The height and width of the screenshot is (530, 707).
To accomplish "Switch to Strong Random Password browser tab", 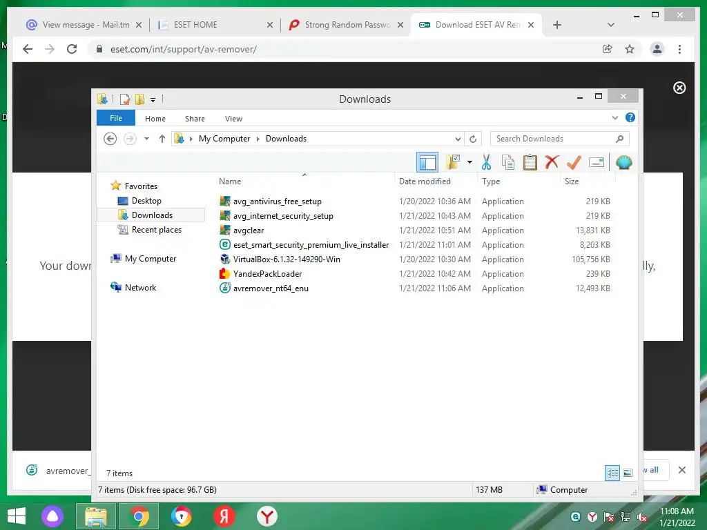I will (346, 25).
